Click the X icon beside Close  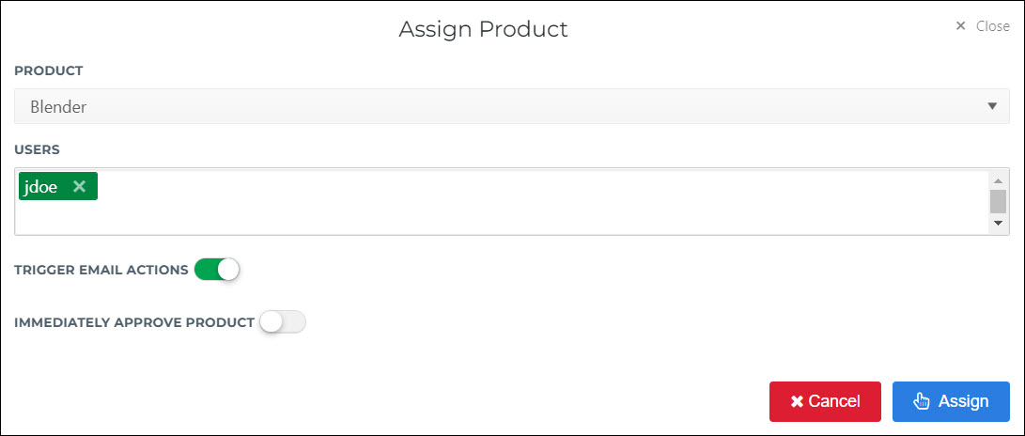960,26
